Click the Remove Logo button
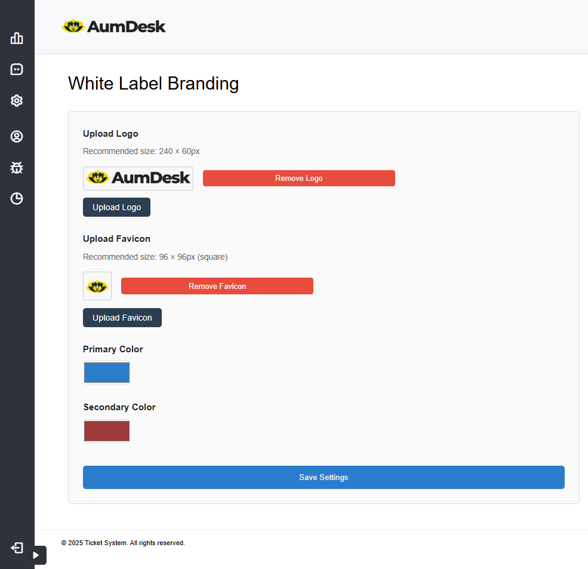 pos(299,178)
